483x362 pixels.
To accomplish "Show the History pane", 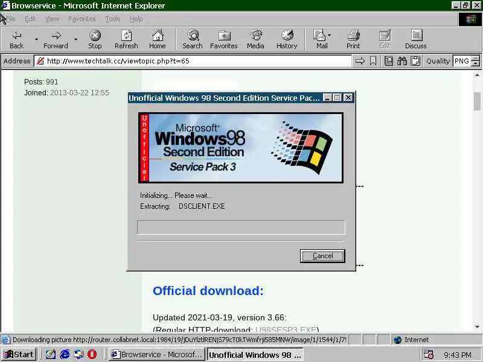I will (287, 39).
